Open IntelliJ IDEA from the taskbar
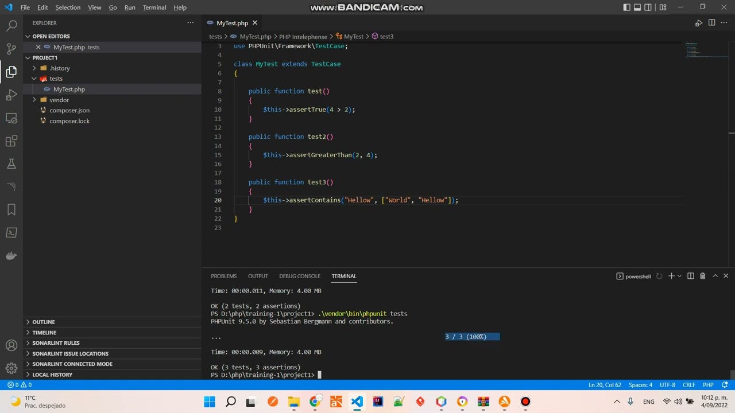Viewport: 735px width, 413px height. pyautogui.click(x=378, y=402)
